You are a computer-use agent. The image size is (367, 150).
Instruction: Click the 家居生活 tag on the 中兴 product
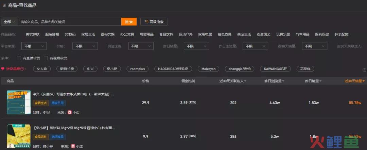[x=41, y=103]
